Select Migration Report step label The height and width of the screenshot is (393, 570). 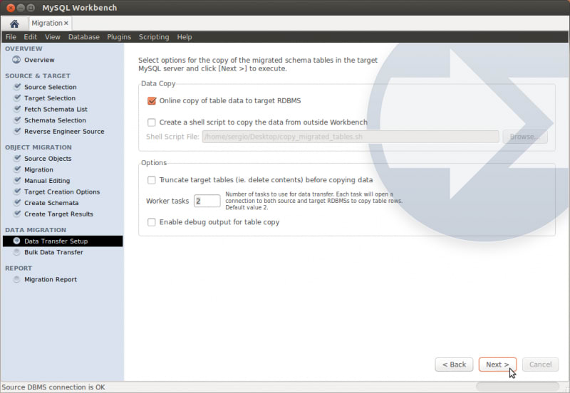(x=51, y=279)
